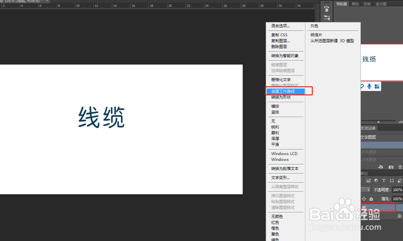Choose 明信片 menu item

tap(316, 35)
